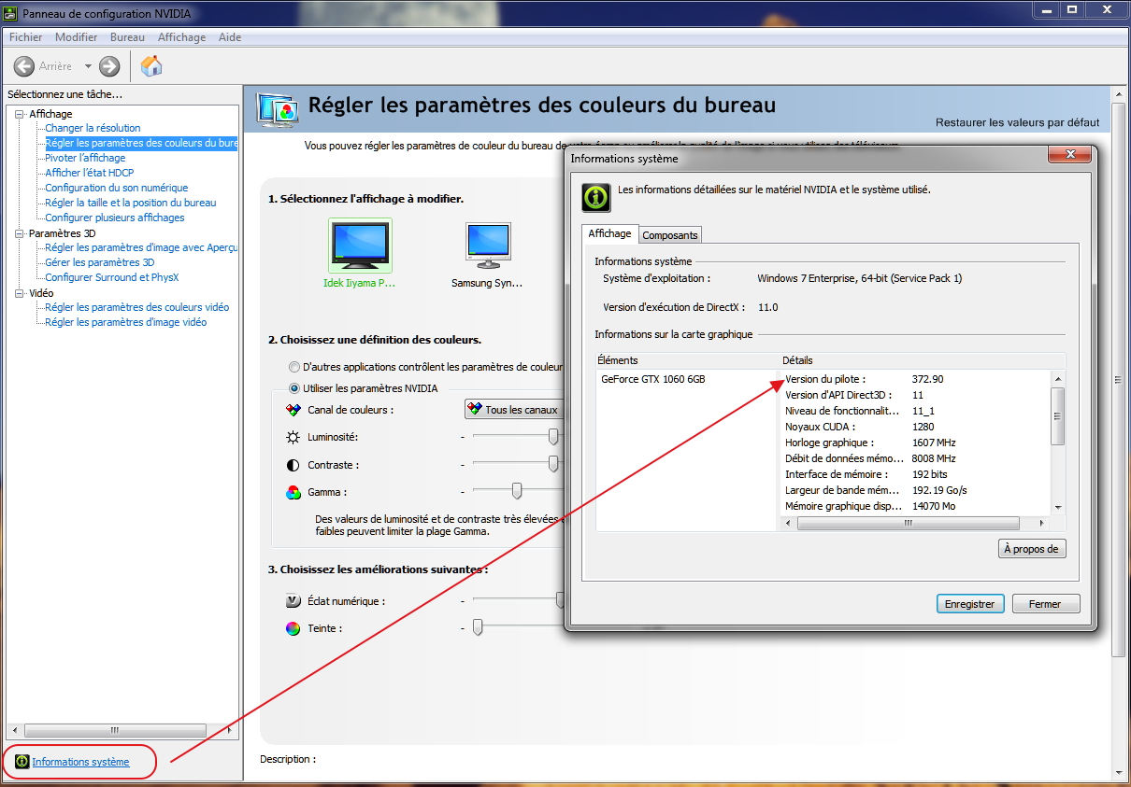
Task: Click the Luminosité slider handle
Action: pyautogui.click(x=553, y=437)
